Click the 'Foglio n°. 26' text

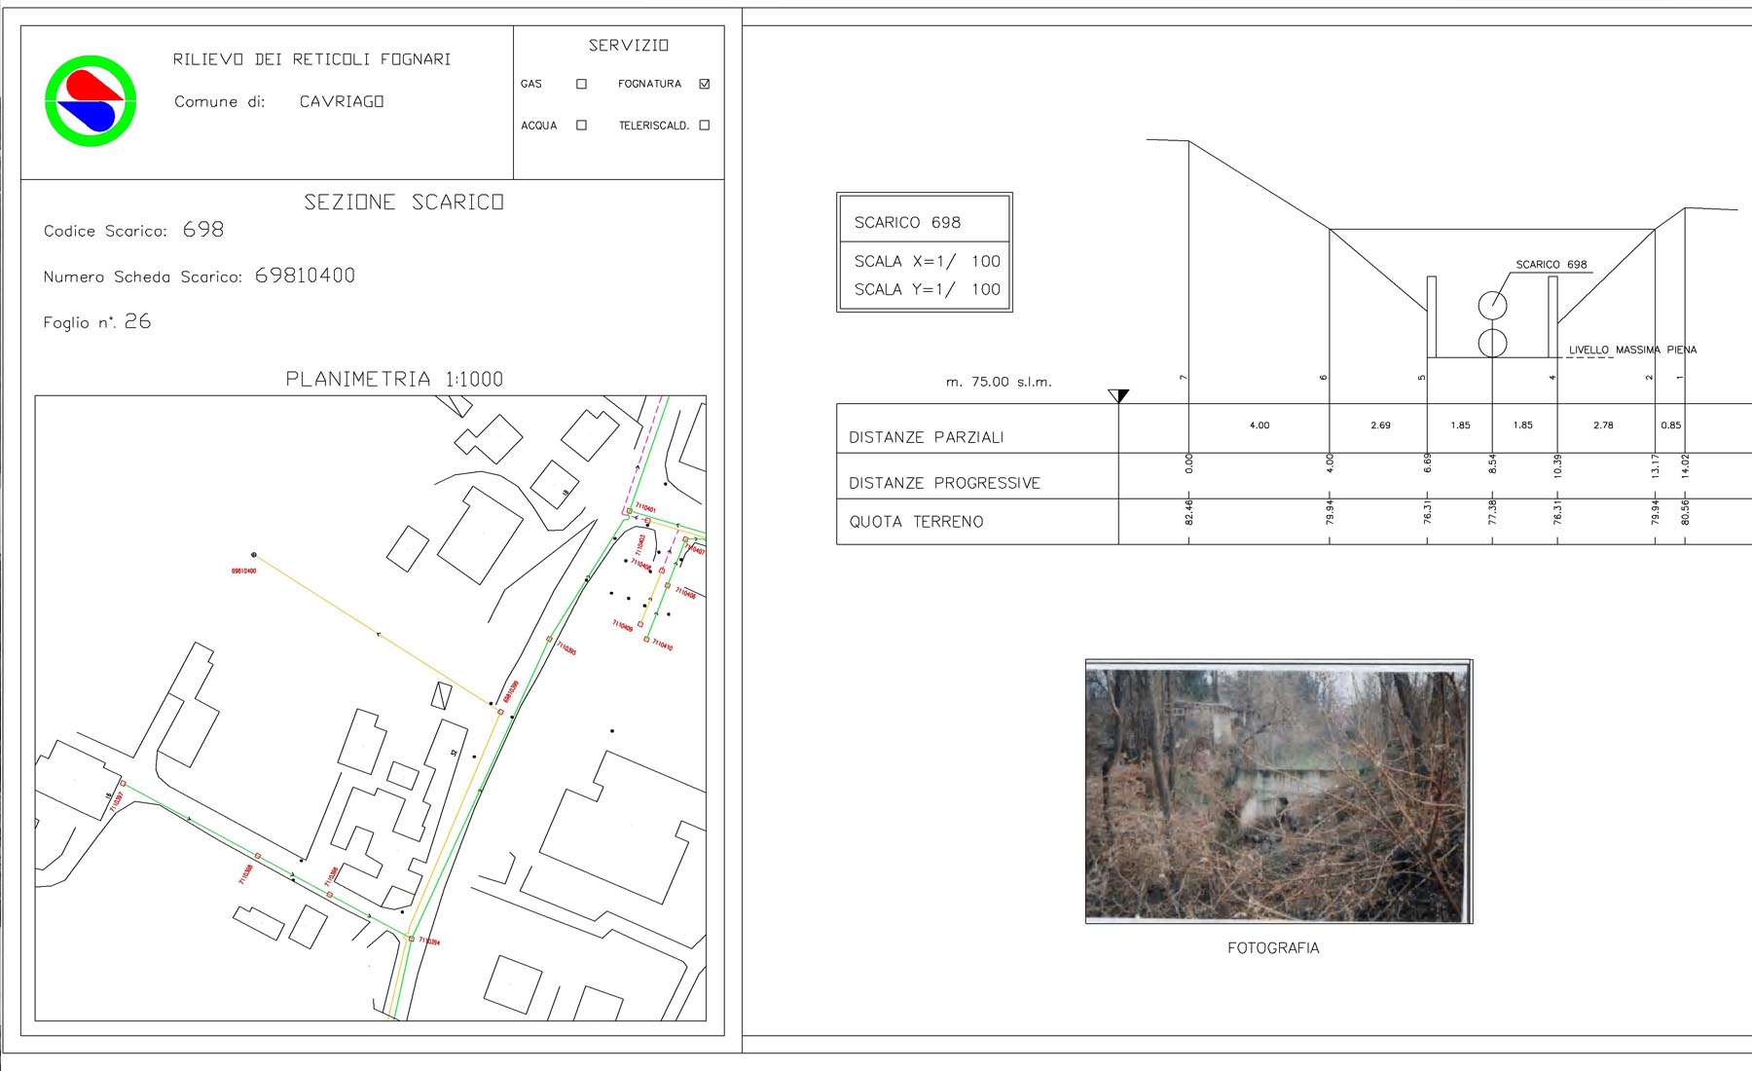click(x=97, y=321)
